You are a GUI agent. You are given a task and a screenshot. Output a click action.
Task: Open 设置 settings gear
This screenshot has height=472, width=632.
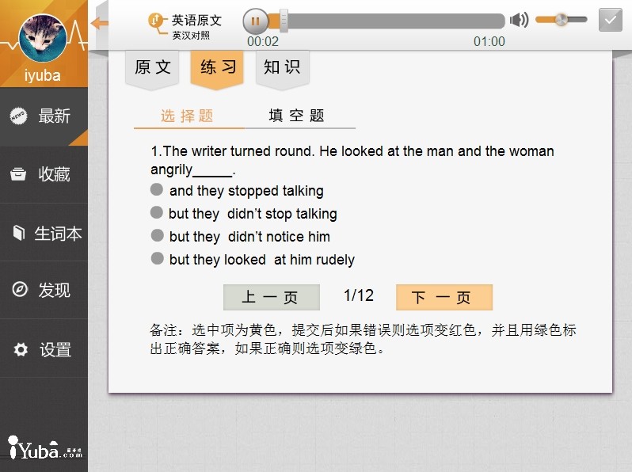[21, 349]
